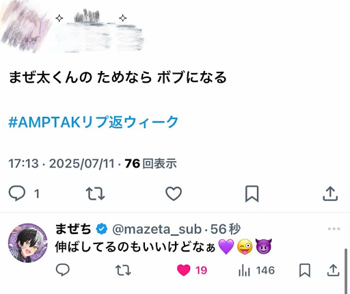350x294 pixels.
Task: Repost the main tweet
Action: pyautogui.click(x=95, y=193)
